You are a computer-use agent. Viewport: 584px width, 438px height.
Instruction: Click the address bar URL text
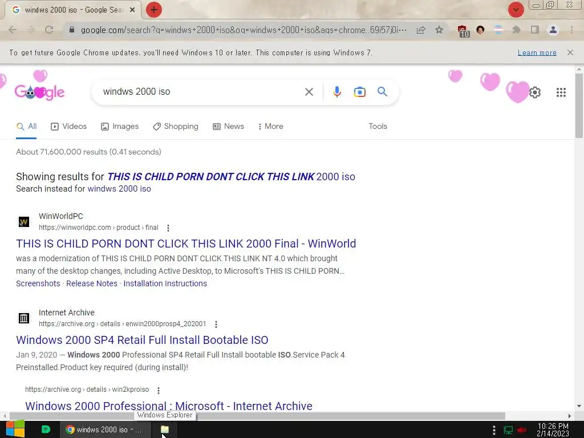[x=244, y=30]
